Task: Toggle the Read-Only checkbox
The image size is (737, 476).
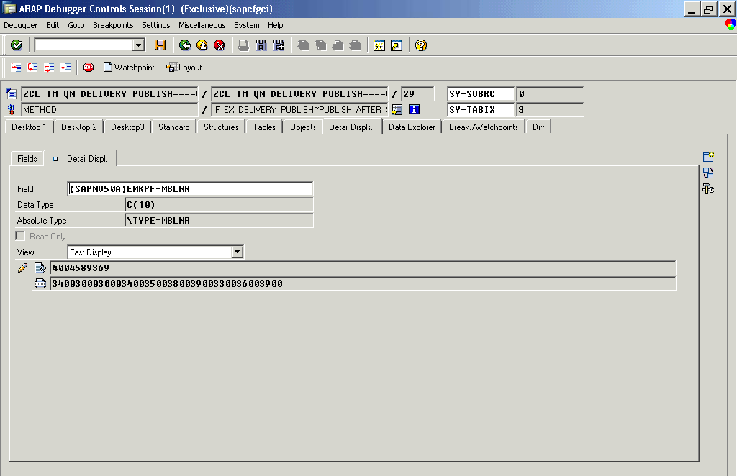Action: pyautogui.click(x=20, y=236)
